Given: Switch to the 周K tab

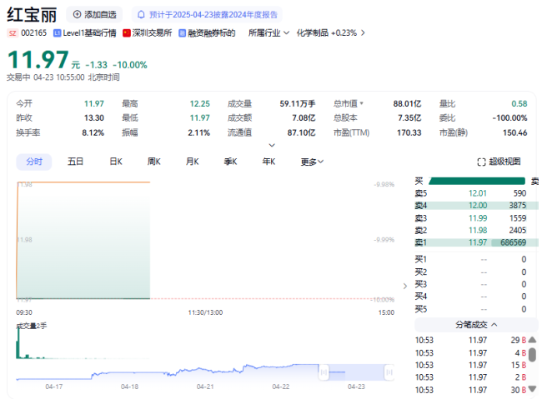Looking at the screenshot, I should [153, 162].
